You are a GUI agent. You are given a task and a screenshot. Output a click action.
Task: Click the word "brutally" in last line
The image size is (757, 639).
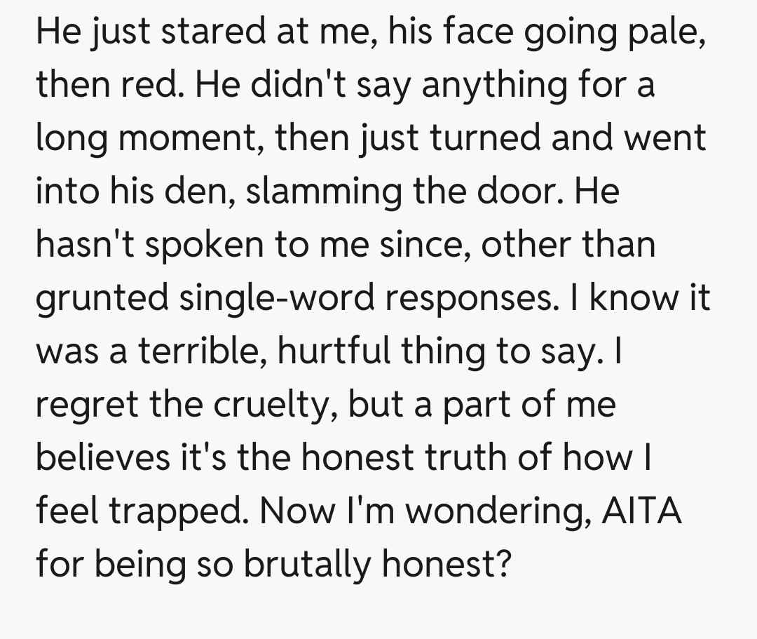(x=308, y=563)
